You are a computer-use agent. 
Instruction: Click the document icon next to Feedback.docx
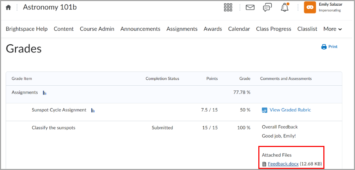tap(264, 164)
